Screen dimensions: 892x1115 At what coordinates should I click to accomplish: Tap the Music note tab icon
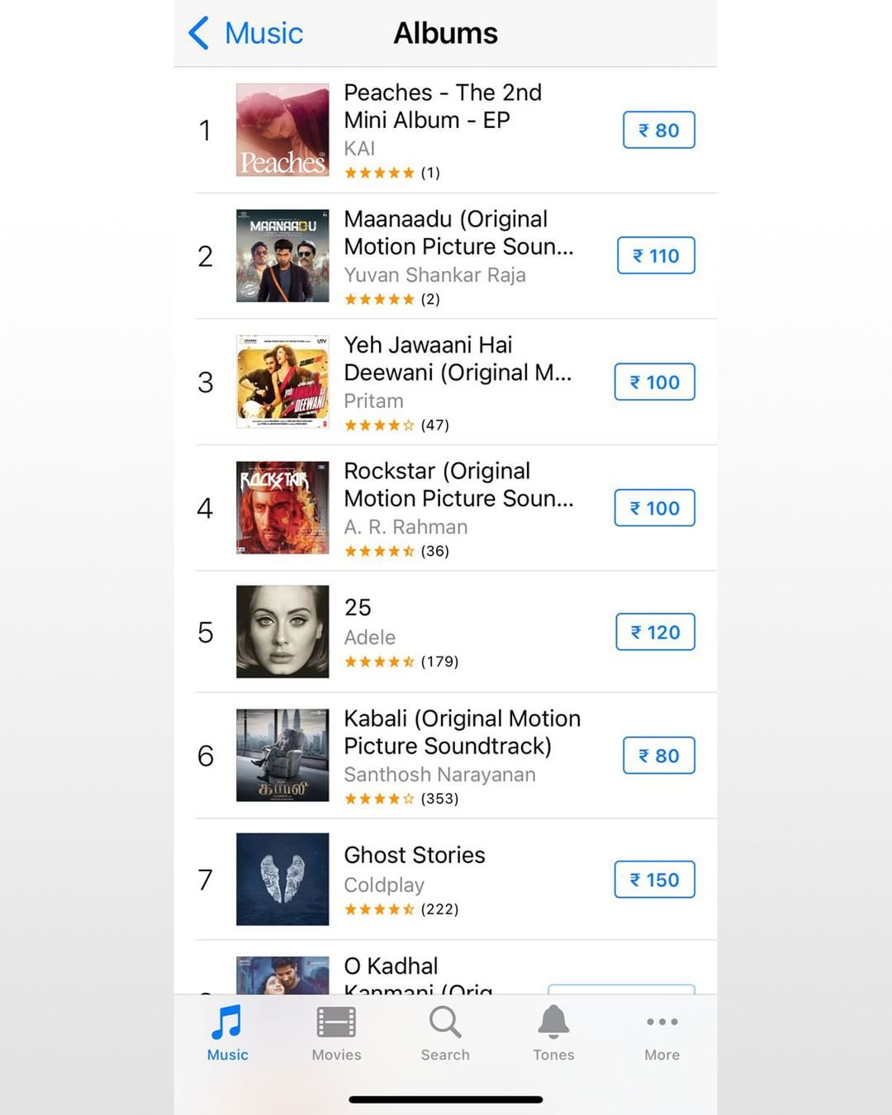227,1024
